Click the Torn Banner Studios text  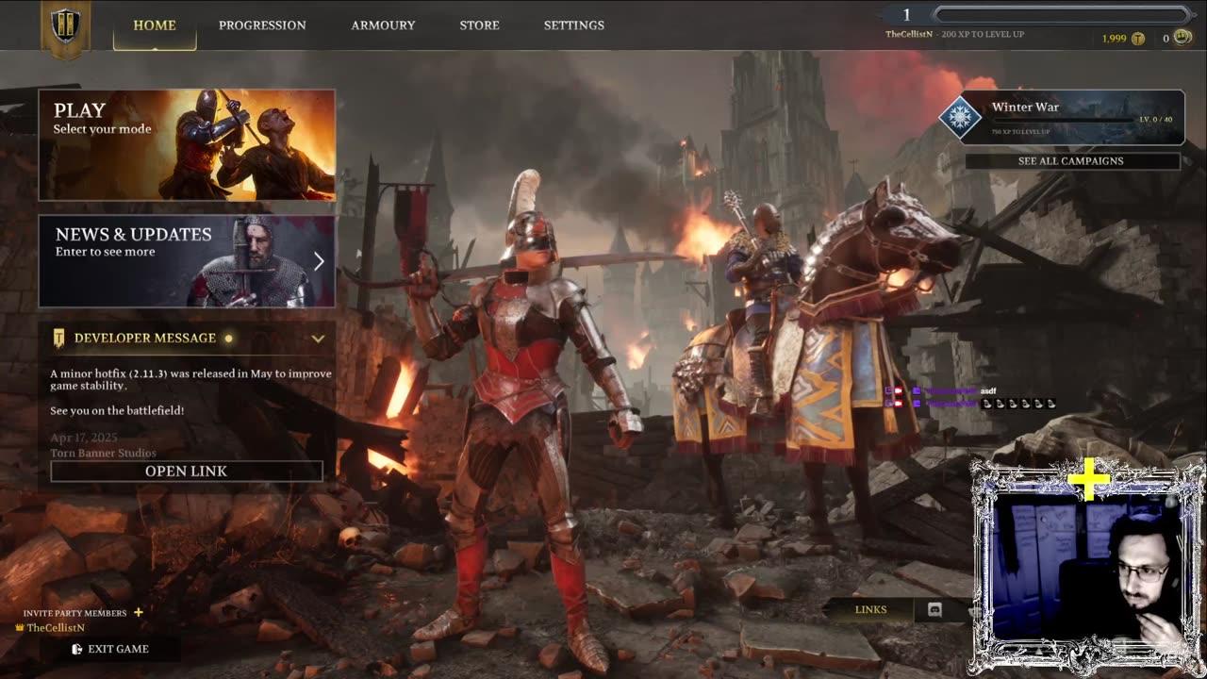click(103, 454)
